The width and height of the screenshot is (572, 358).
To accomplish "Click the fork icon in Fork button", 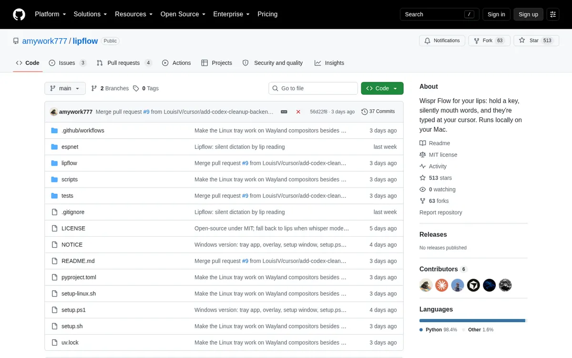I will pyautogui.click(x=477, y=41).
